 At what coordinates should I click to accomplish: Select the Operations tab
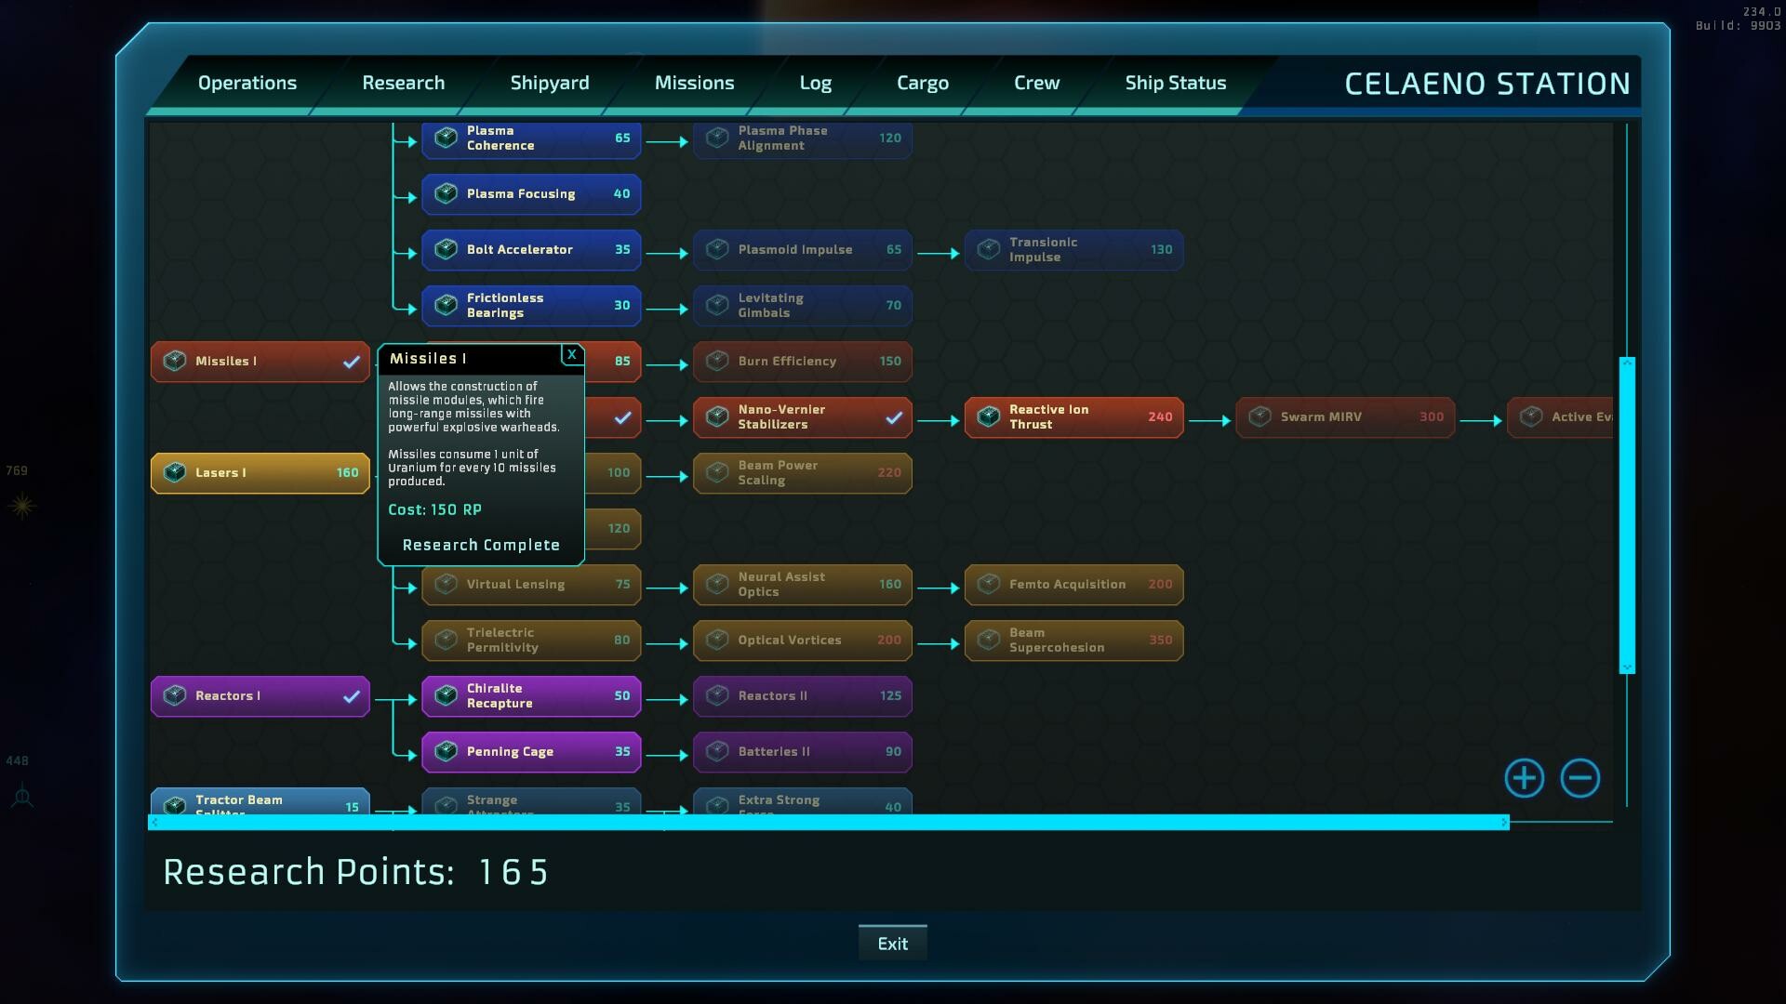[x=247, y=82]
